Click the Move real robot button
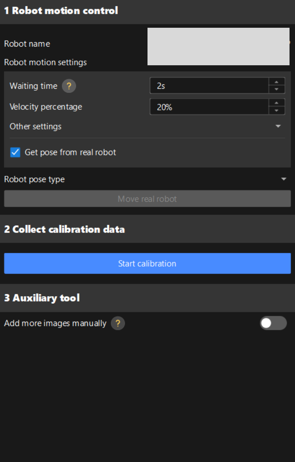Viewport: 295px width, 462px height. [147, 199]
